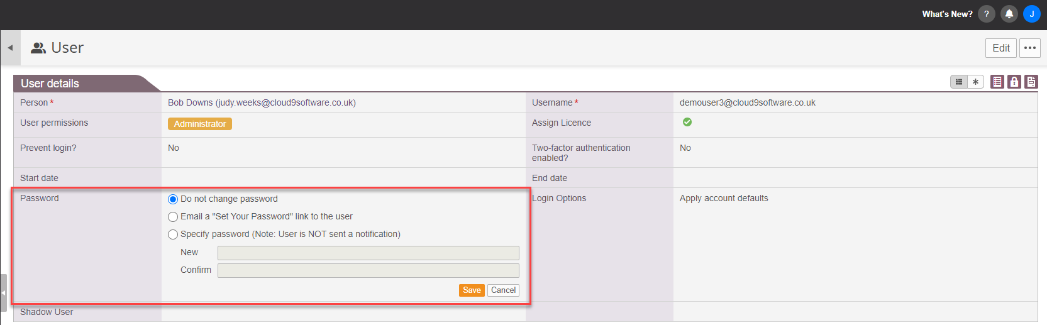Click the Confirm password field

pyautogui.click(x=368, y=270)
